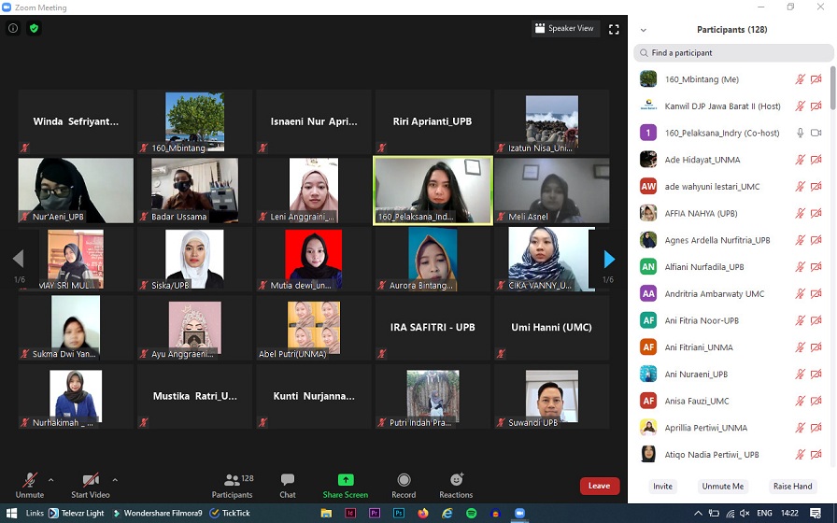Open Wondershare Filmora9 from taskbar
Screen dimensions: 837x523
[156, 513]
